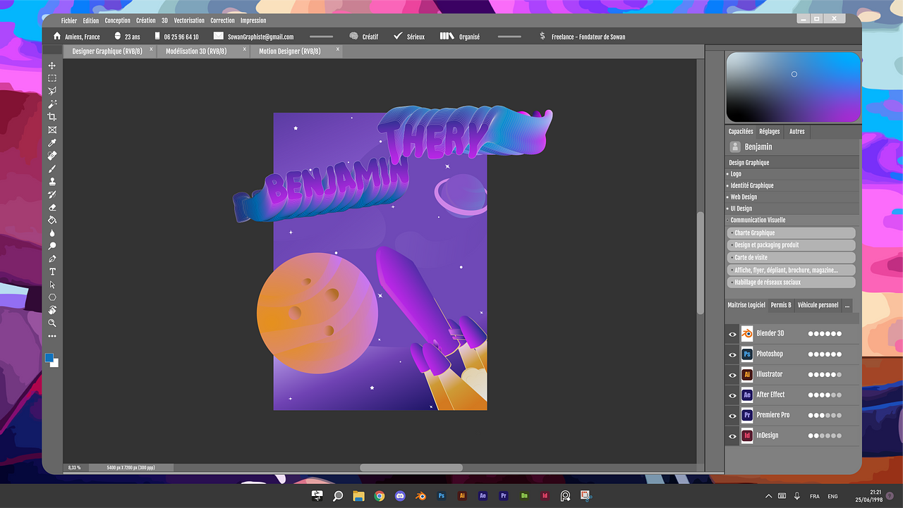Click the checkmark icon beside Sérieux
Screen dimensions: 903x508
398,36
